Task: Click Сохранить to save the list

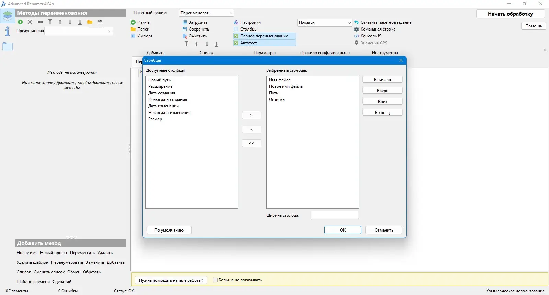Action: point(196,29)
